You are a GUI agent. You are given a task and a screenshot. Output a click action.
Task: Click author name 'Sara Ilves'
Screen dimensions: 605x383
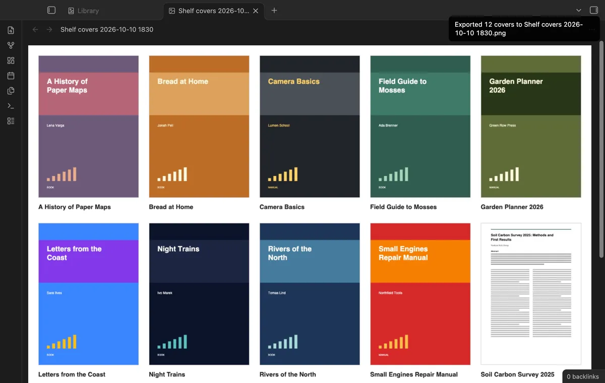click(54, 293)
